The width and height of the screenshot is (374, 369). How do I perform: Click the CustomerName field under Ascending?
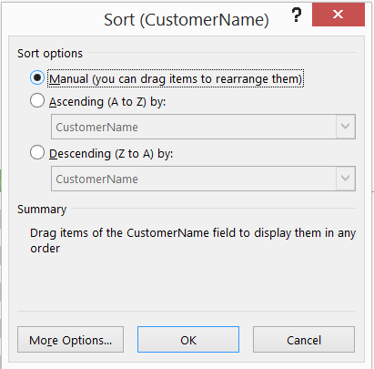click(x=203, y=127)
